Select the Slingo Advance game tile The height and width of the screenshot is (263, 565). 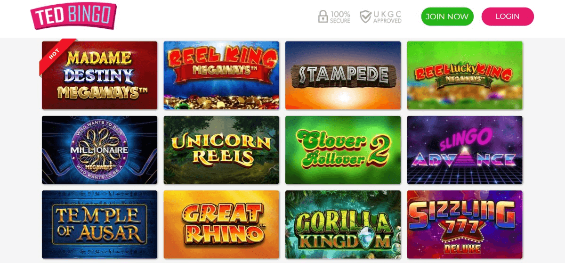[465, 150]
